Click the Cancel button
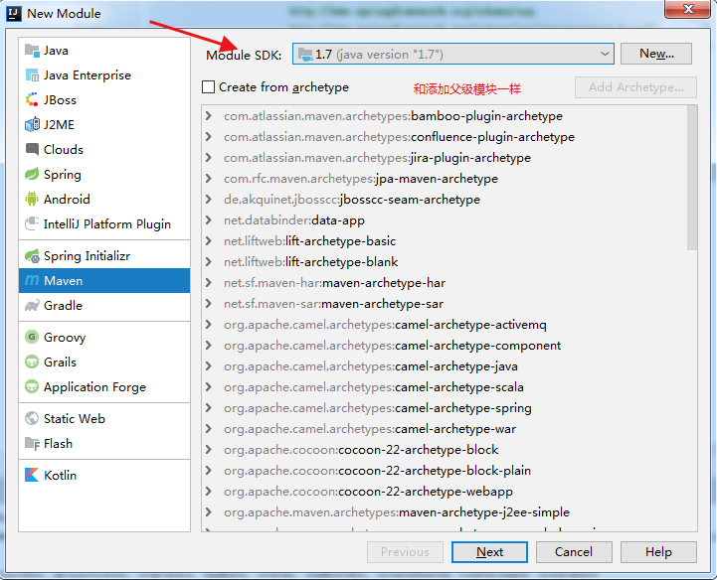 coord(574,551)
